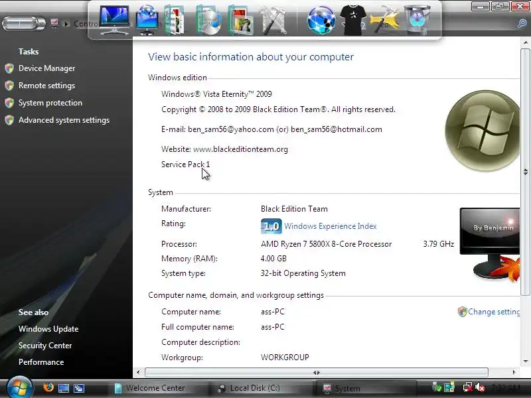
Task: Click the search magnifier icon
Action: (522, 24)
